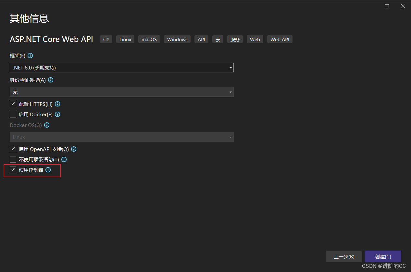Click info icon next to 框架(F)

coord(30,56)
